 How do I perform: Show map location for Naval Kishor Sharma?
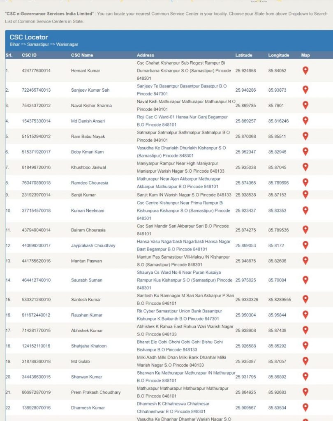305,105
